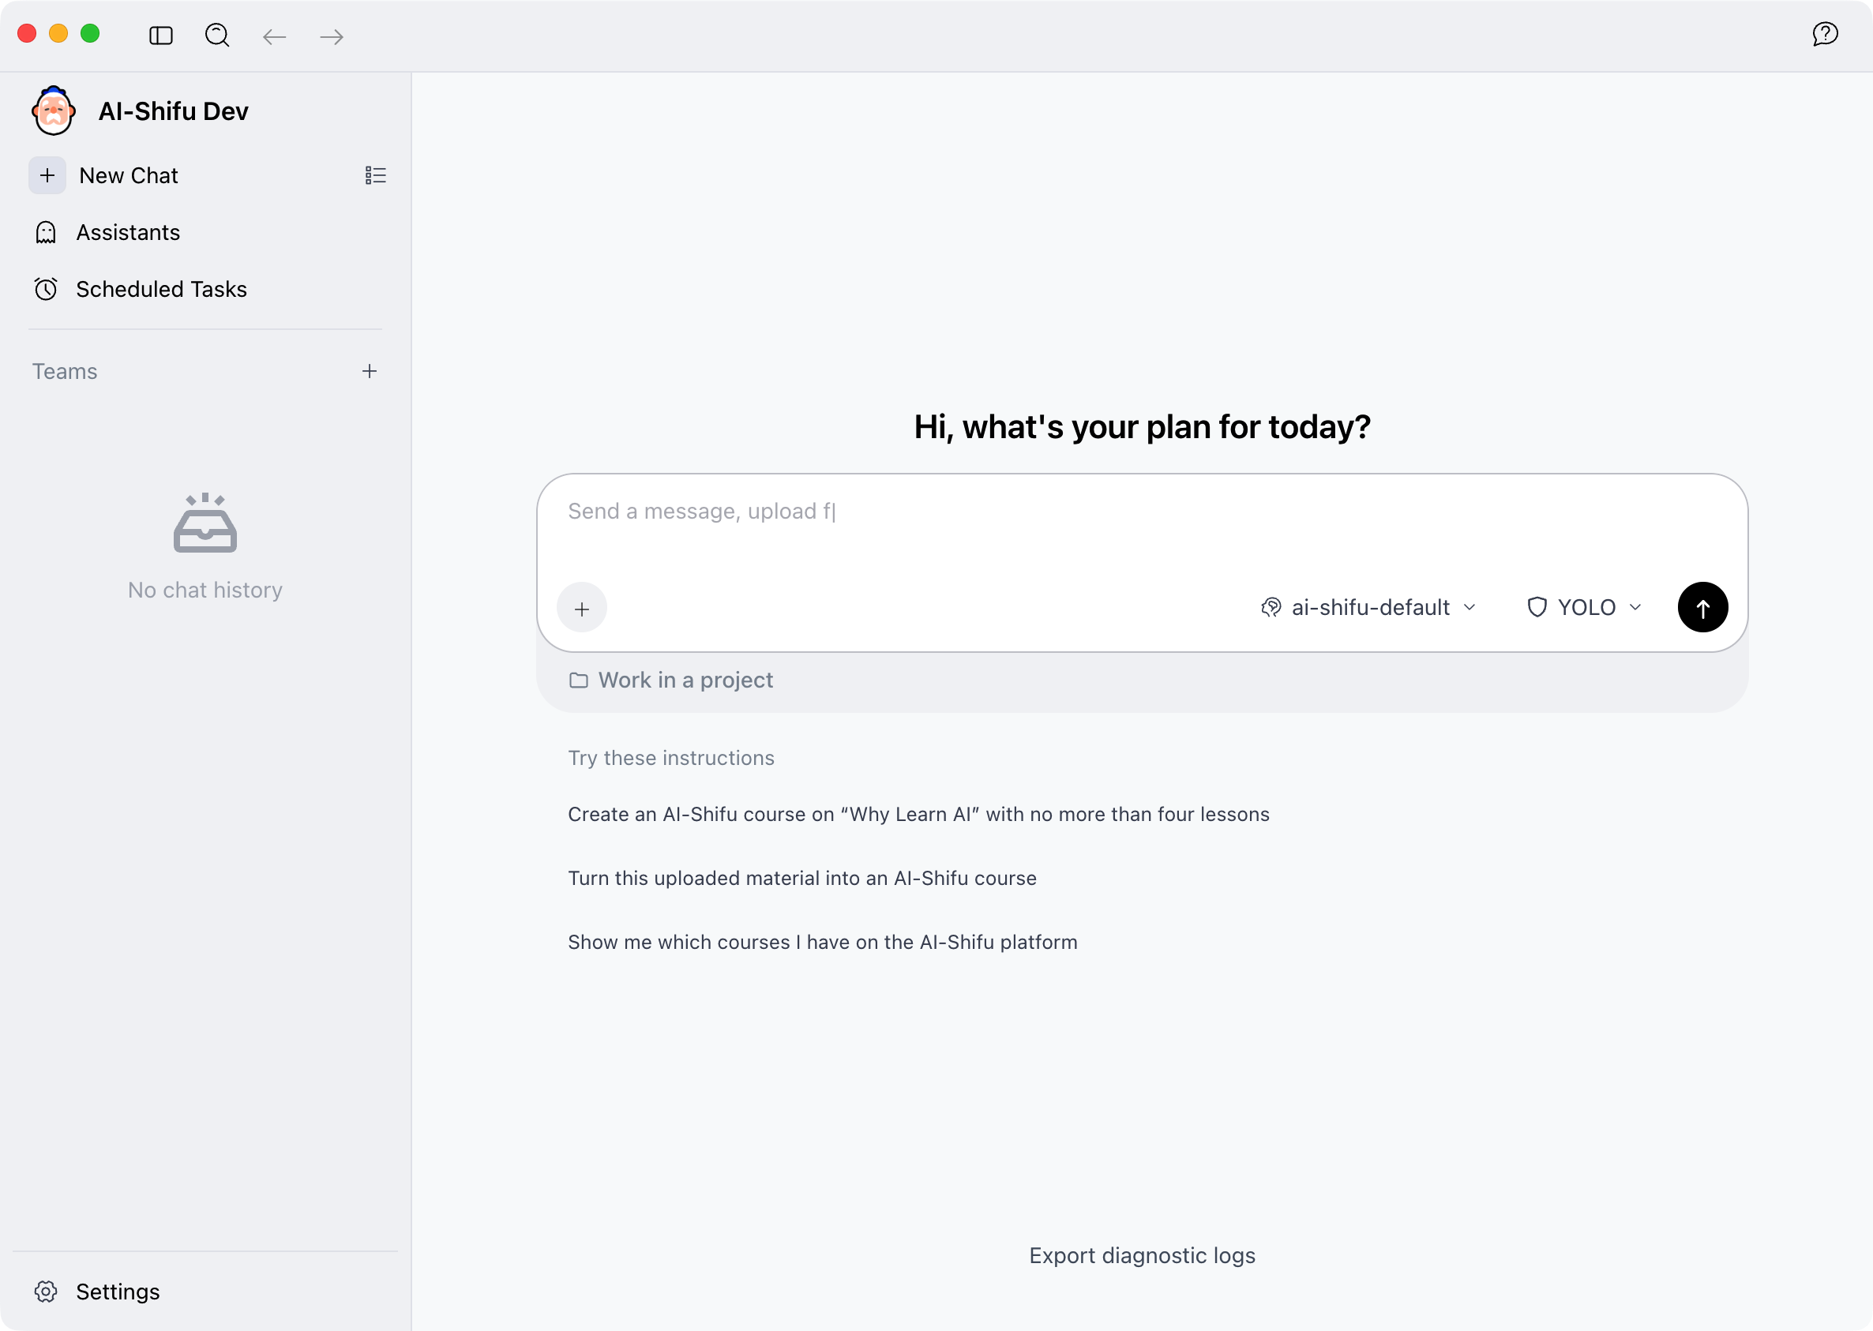This screenshot has height=1331, width=1873.
Task: Open the help feedback bubble icon
Action: (x=1825, y=34)
